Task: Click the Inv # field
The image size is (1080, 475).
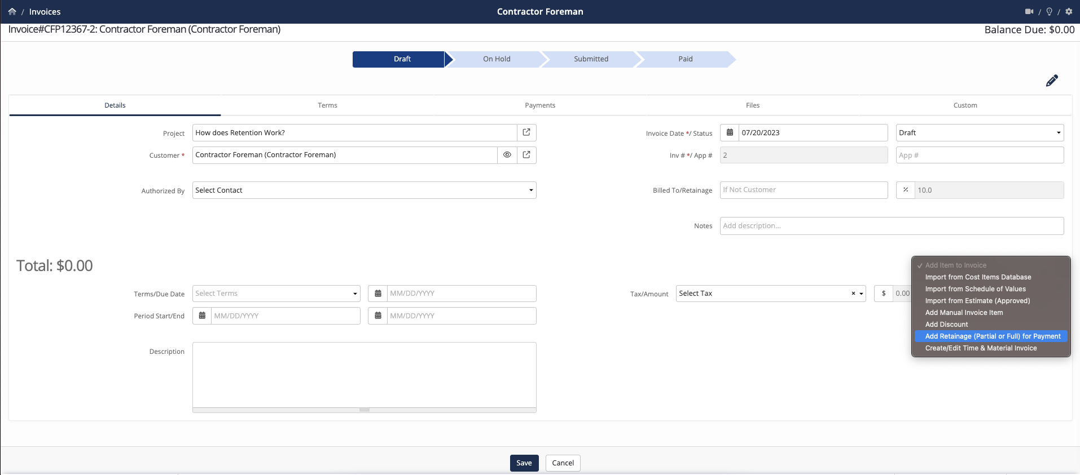Action: coord(804,155)
